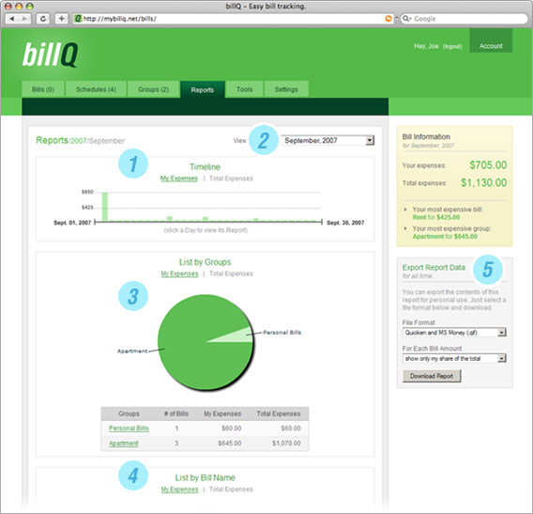This screenshot has width=533, height=514.
Task: Select the Reports tab
Action: click(203, 89)
